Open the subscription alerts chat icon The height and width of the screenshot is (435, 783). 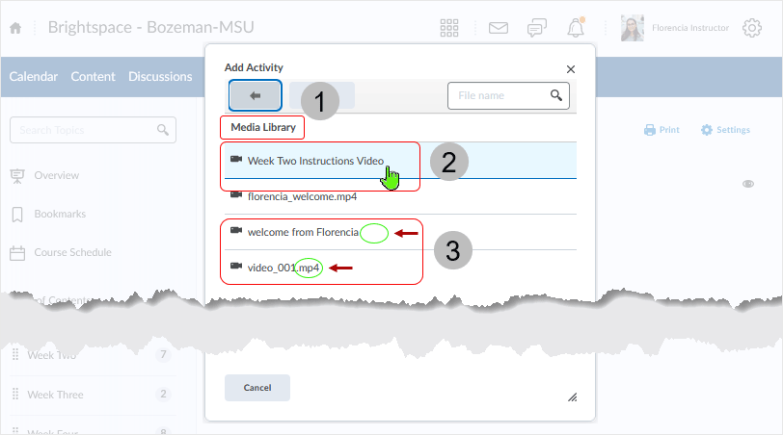click(x=537, y=28)
